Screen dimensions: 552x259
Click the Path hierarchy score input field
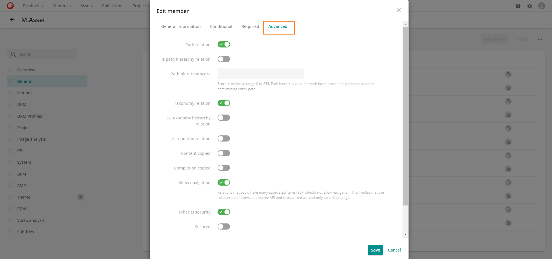coord(260,74)
